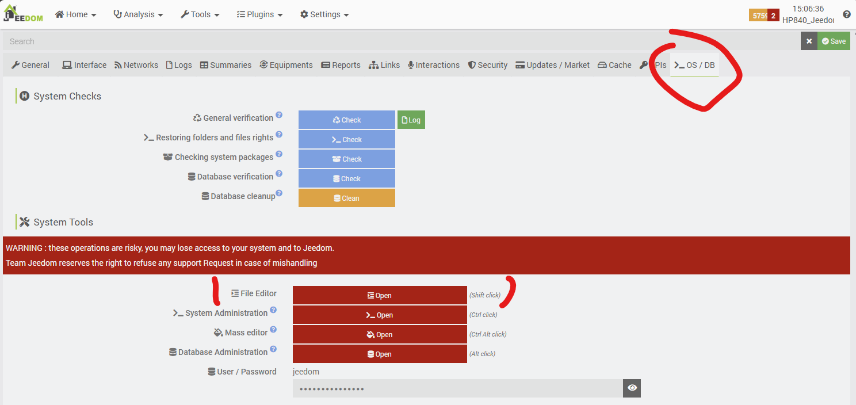The width and height of the screenshot is (856, 405).
Task: Open the File Editor
Action: tap(380, 296)
